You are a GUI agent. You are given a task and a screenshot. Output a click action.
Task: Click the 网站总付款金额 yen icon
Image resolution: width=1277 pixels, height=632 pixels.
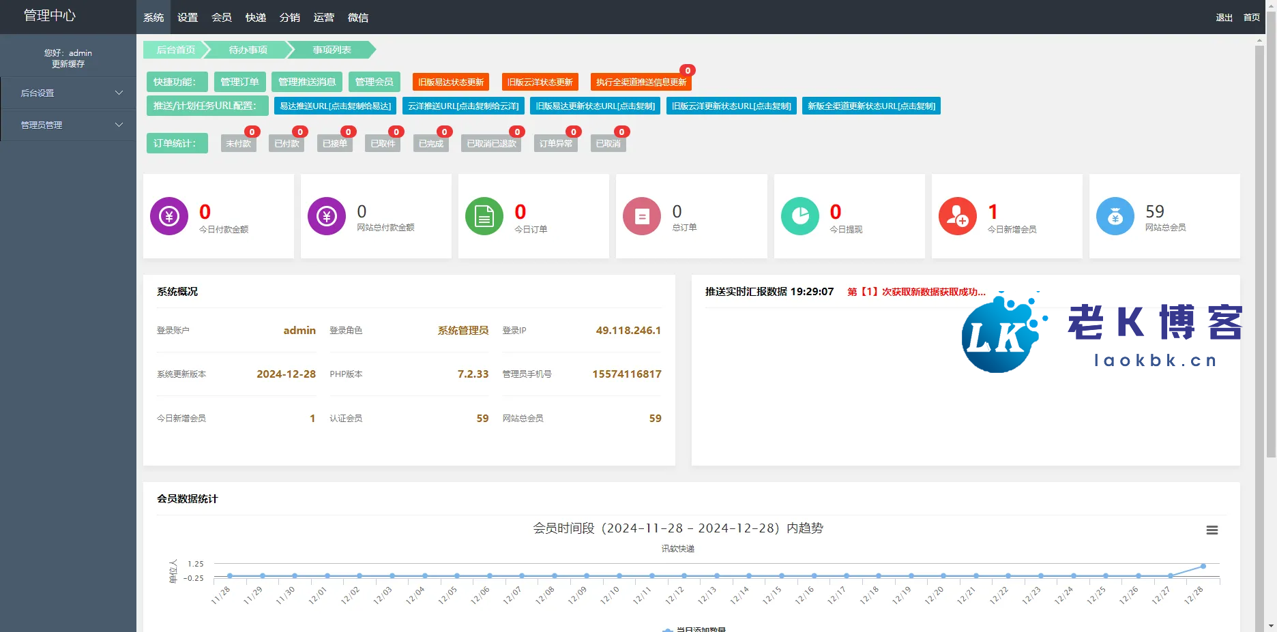click(x=327, y=216)
